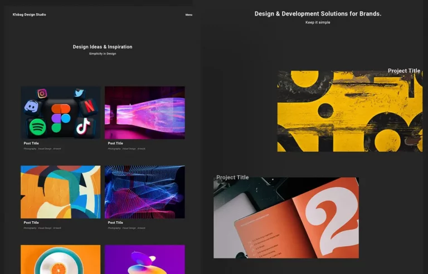This screenshot has width=428, height=274.
Task: Click Post Title under blue wavy lines image
Action: coord(115,222)
